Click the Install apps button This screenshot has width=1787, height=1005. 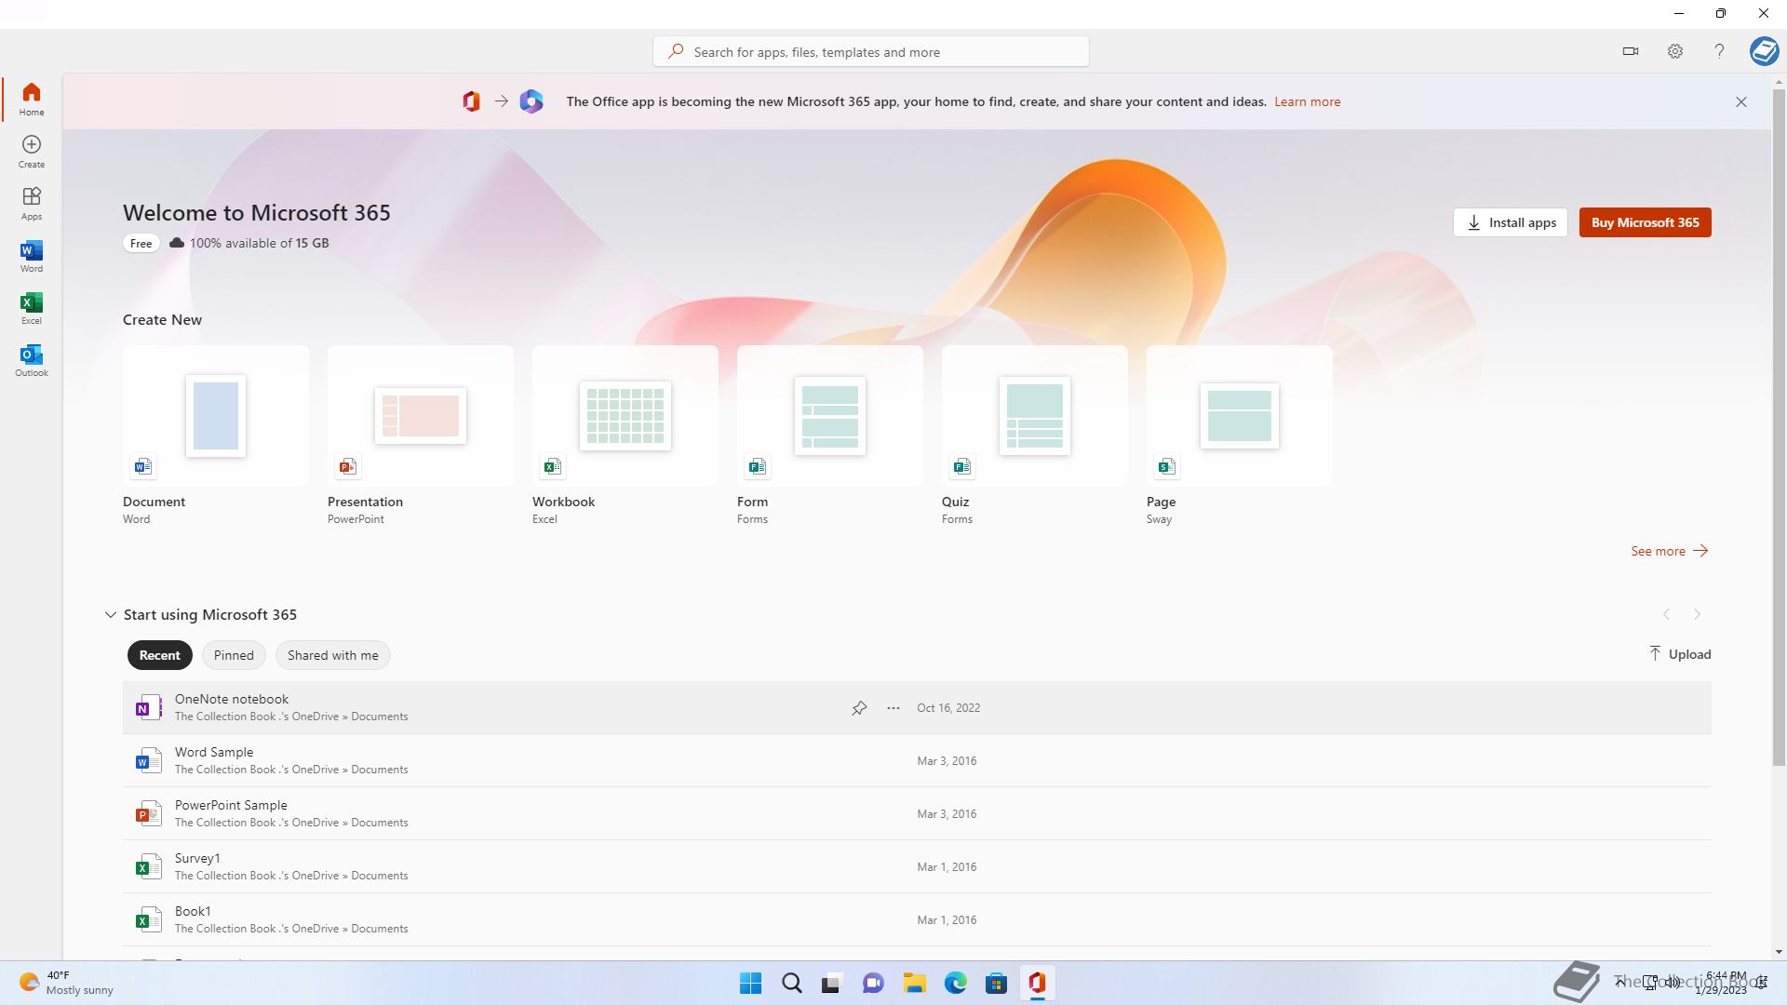(x=1510, y=222)
